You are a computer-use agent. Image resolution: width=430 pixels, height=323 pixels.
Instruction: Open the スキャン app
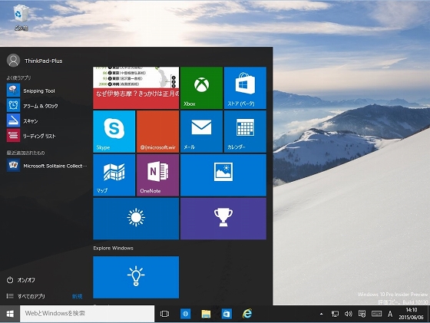point(47,120)
